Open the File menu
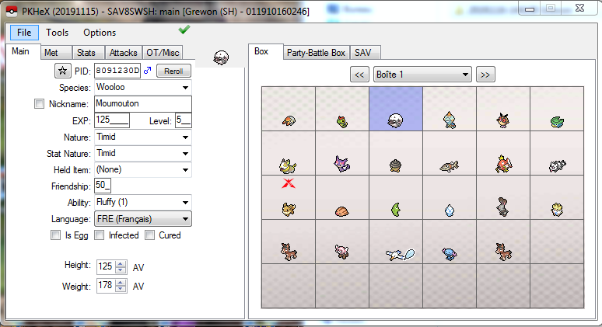The image size is (602, 327). [24, 33]
